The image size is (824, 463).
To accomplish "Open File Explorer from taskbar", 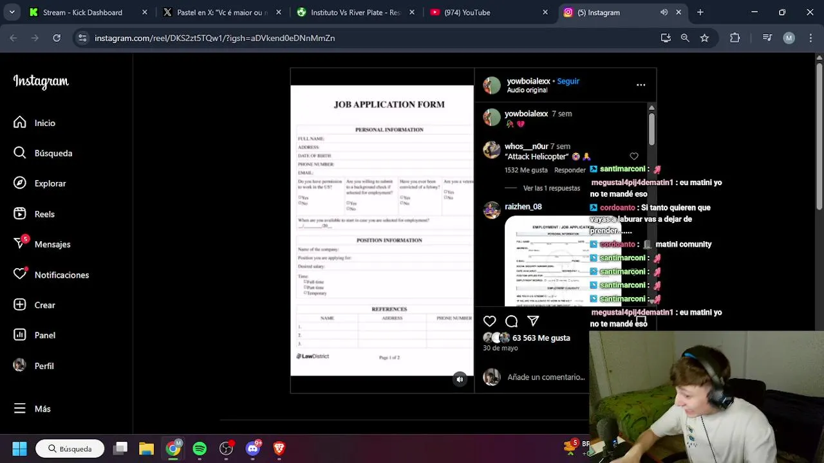I will pyautogui.click(x=146, y=448).
